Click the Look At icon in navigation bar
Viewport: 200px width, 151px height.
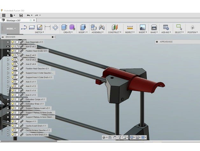[x=110, y=137]
